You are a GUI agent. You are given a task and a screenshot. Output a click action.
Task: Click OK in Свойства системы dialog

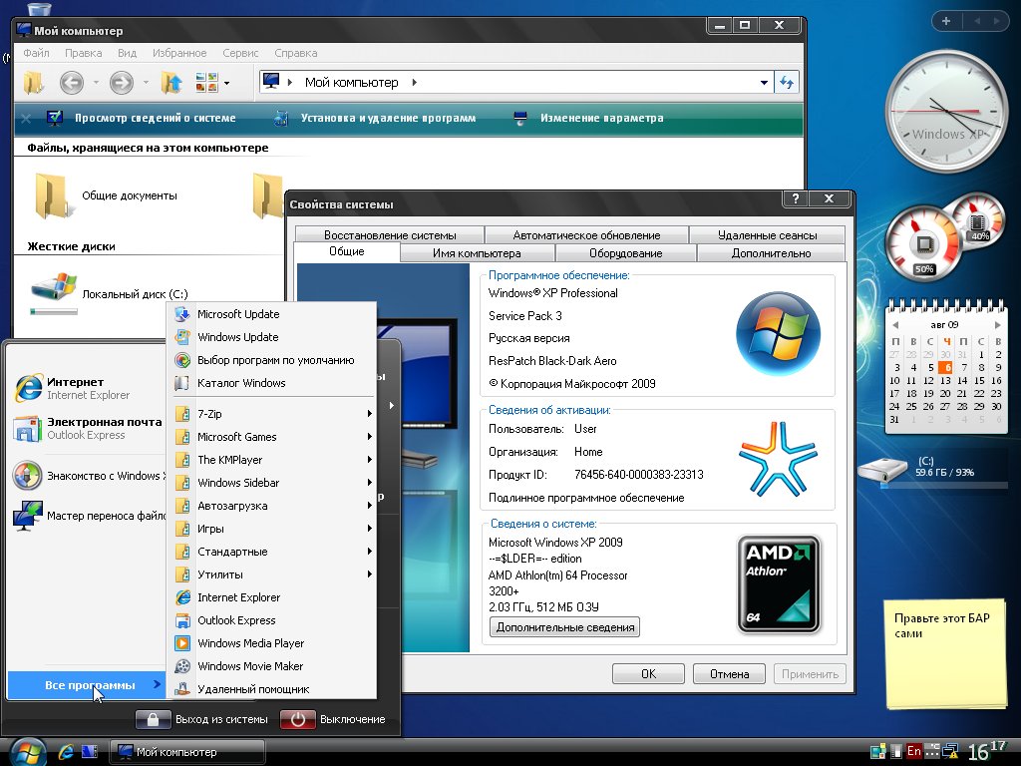click(648, 673)
